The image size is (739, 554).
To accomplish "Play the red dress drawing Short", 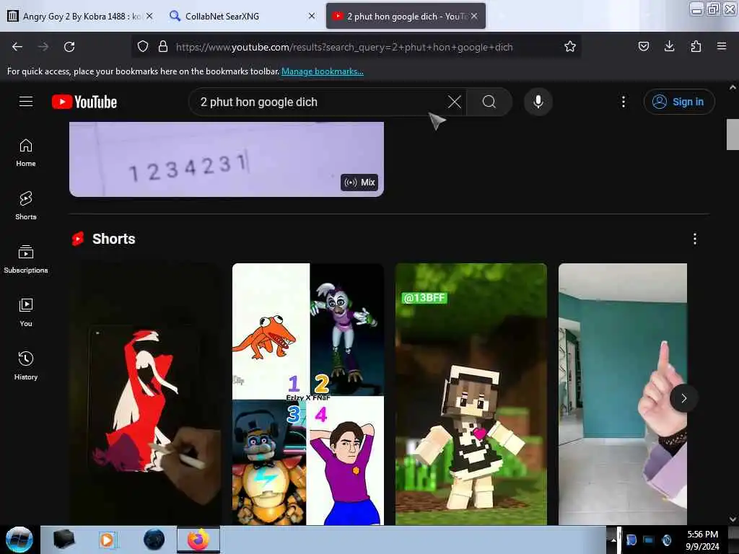I will point(145,394).
